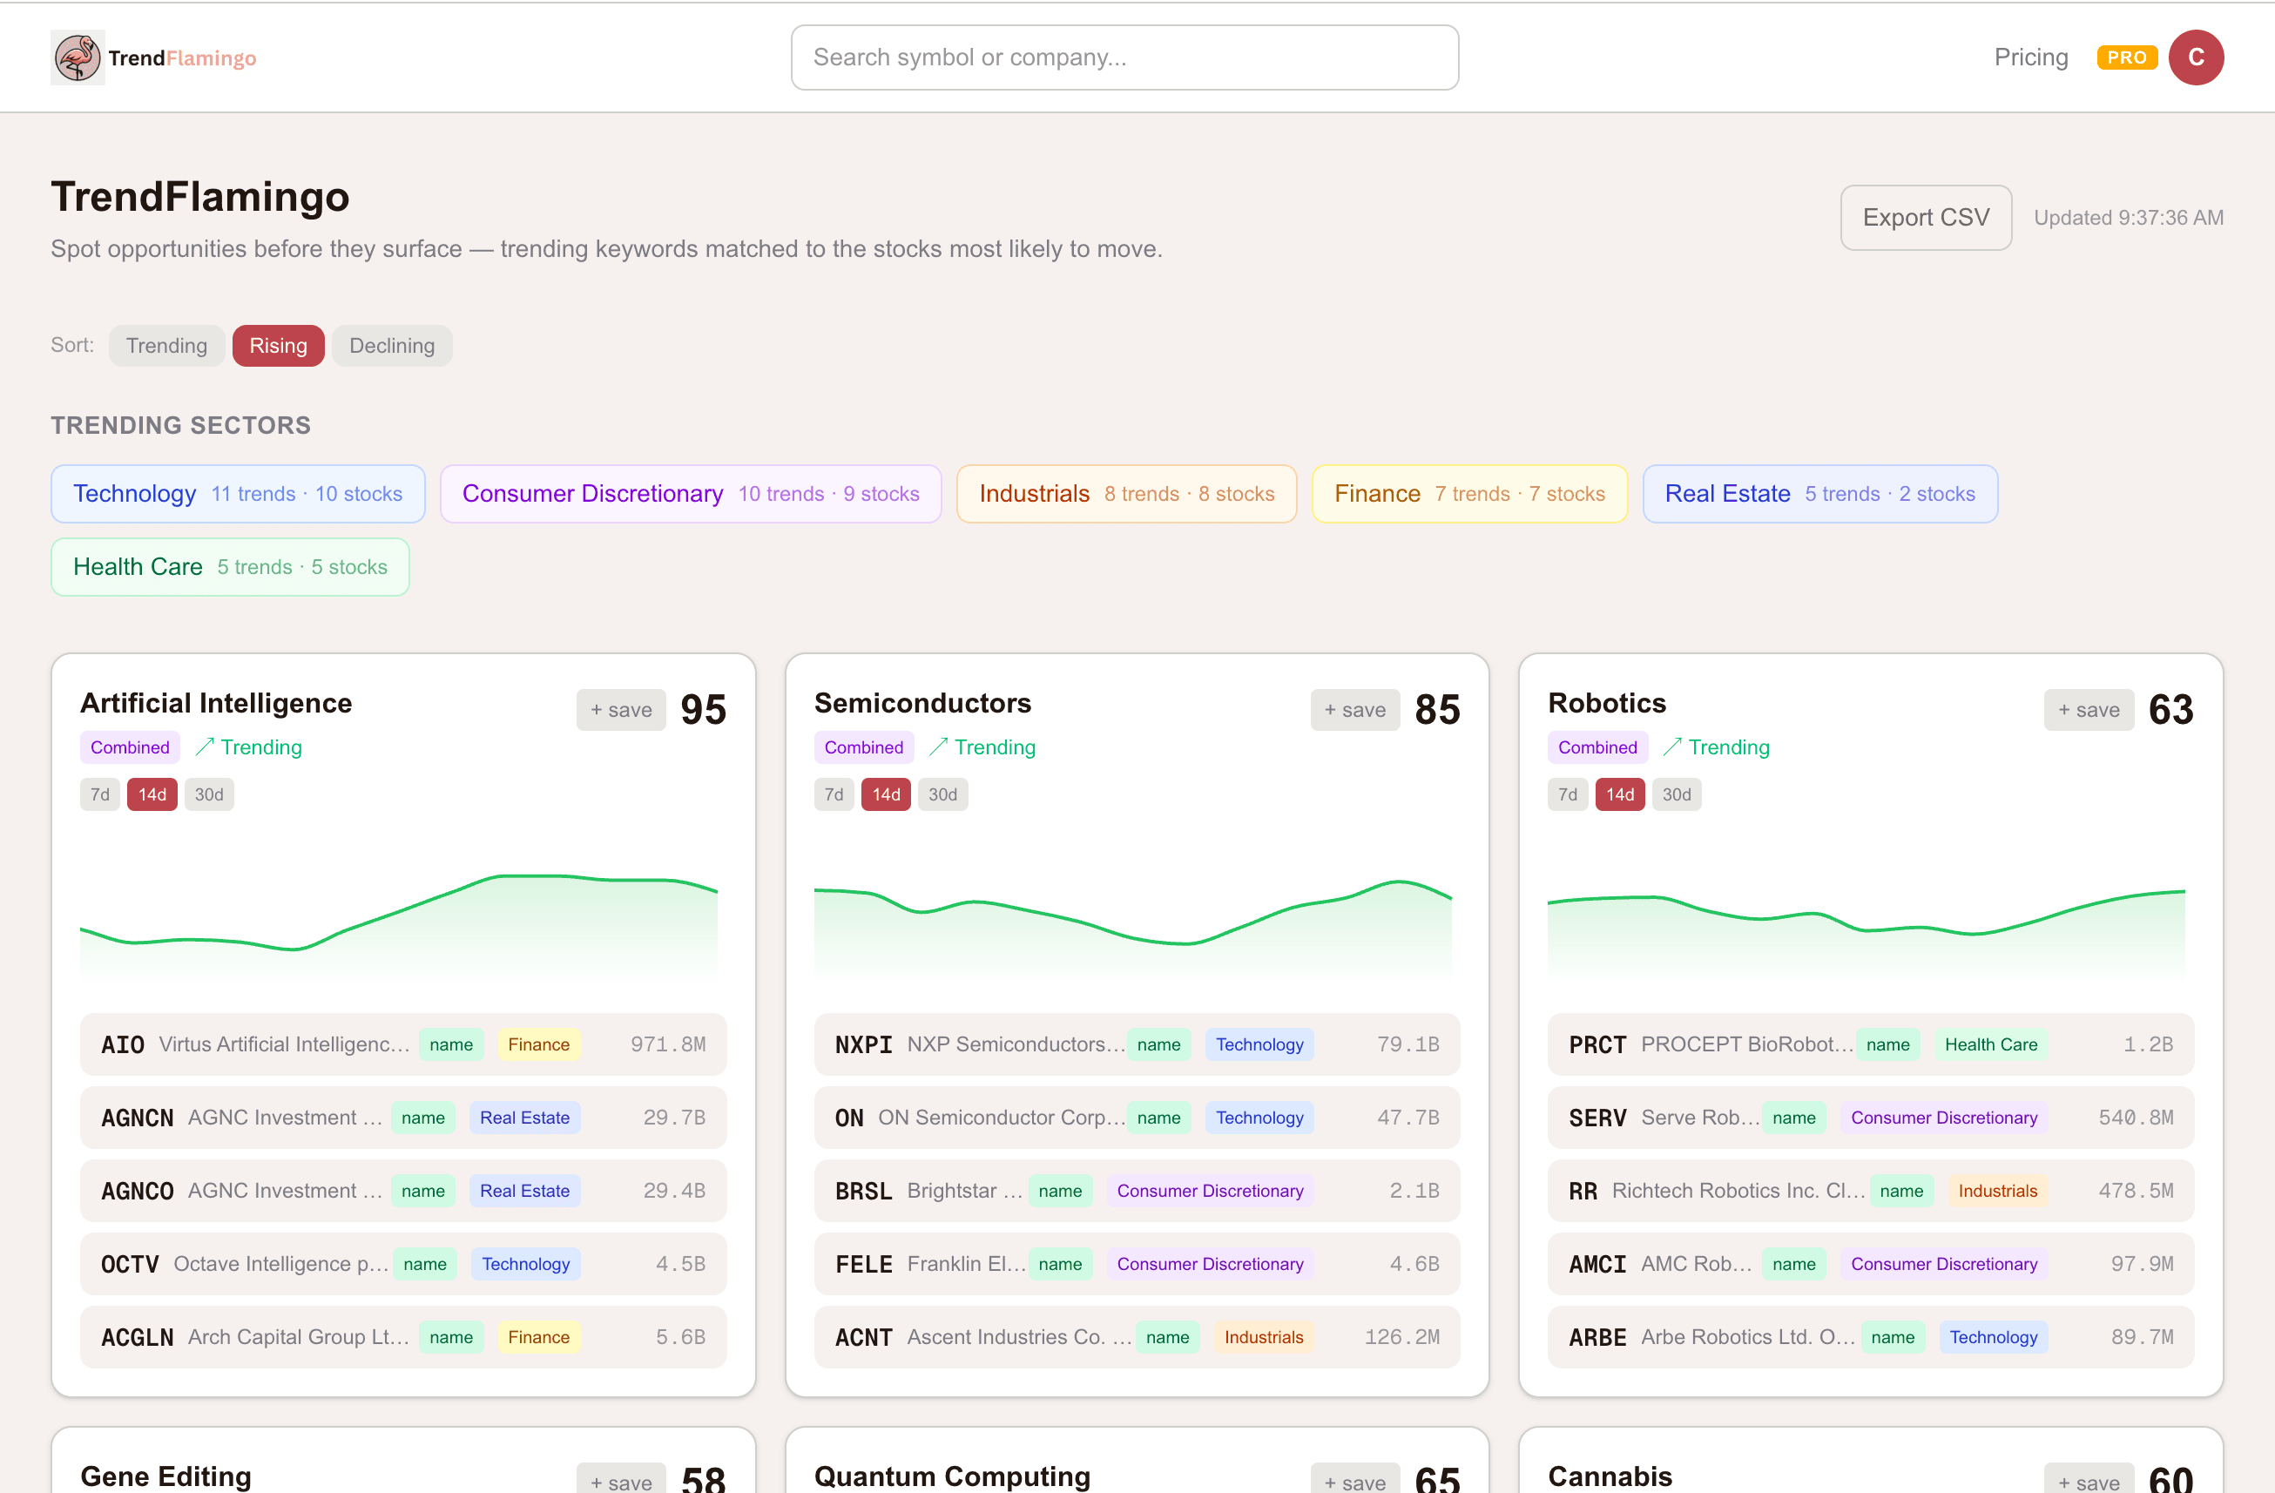2275x1493 pixels.
Task: Open the Pricing page link
Action: [x=2030, y=57]
